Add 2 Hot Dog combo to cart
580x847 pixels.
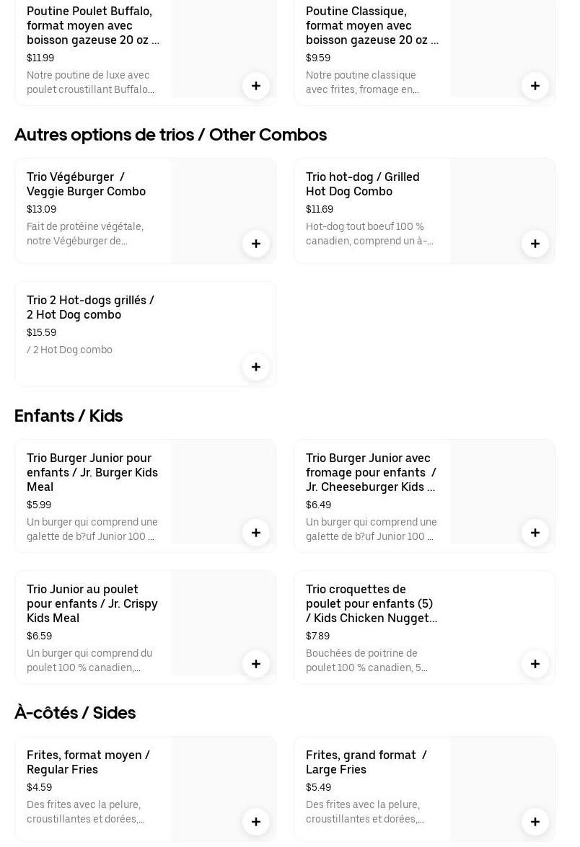click(256, 367)
